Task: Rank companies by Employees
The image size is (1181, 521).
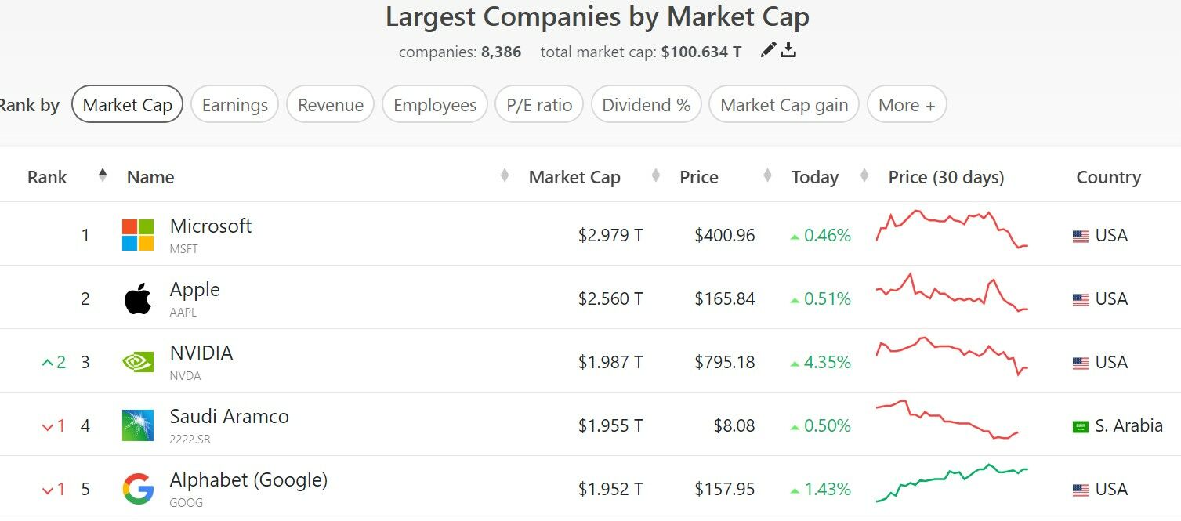Action: click(435, 105)
